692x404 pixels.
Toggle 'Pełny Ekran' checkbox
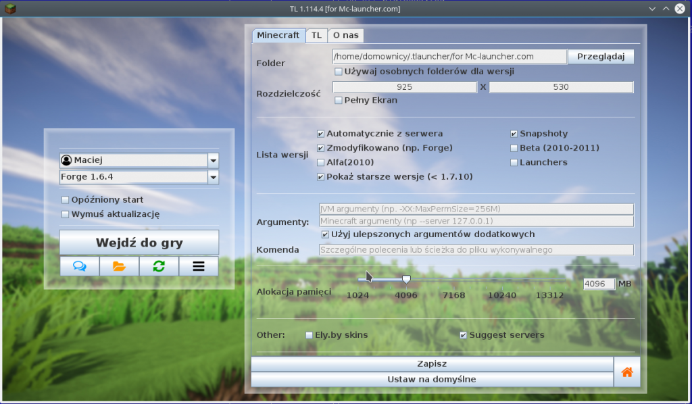(339, 101)
